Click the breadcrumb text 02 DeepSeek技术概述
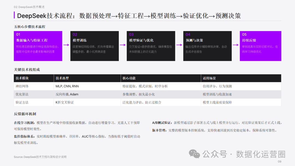 pyautogui.click(x=29, y=7)
